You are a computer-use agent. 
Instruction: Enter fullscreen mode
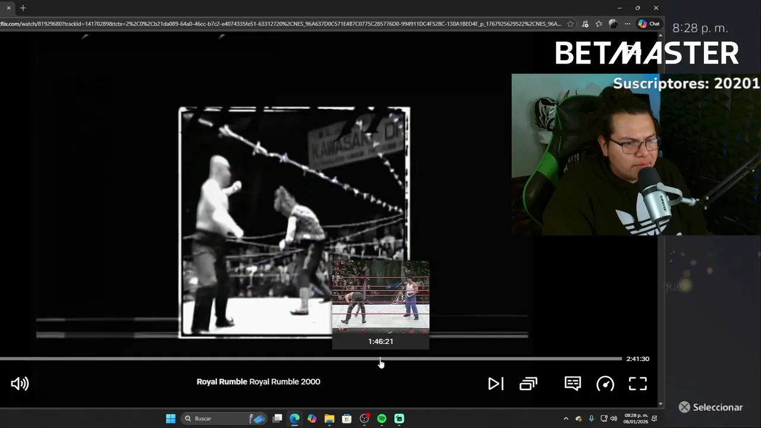(x=638, y=383)
